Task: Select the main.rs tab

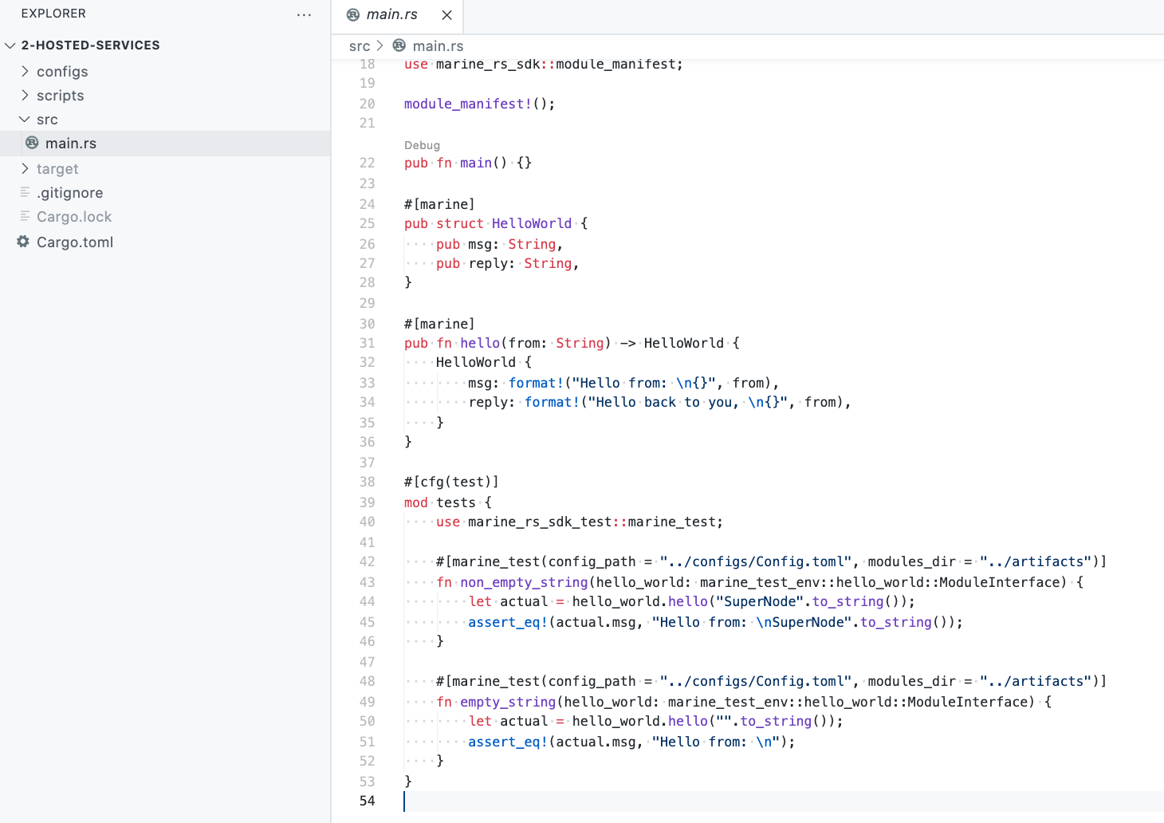Action: (x=397, y=15)
